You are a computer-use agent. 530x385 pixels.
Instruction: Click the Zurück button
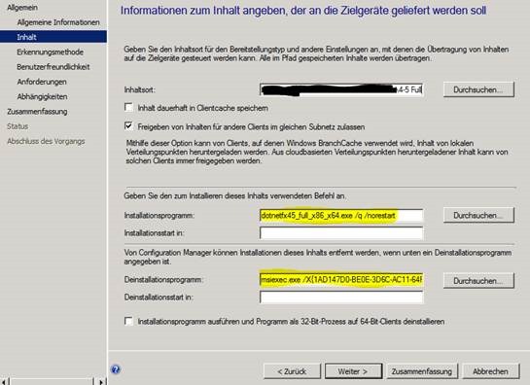coord(292,371)
